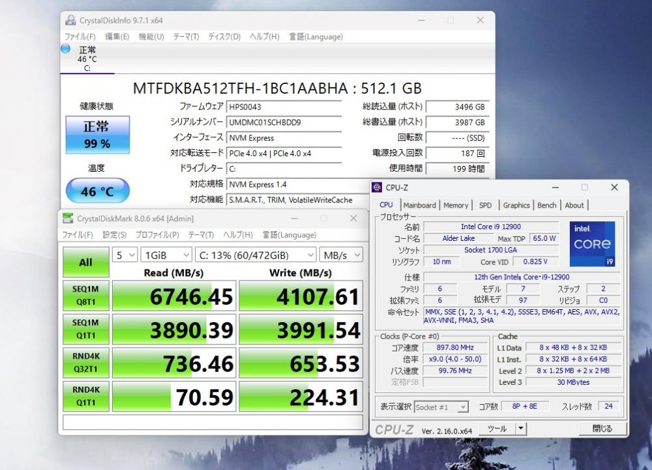Screen dimensions: 652x470
Task: Click the Intel Core i9 logo in CPU-Z
Action: tap(592, 243)
